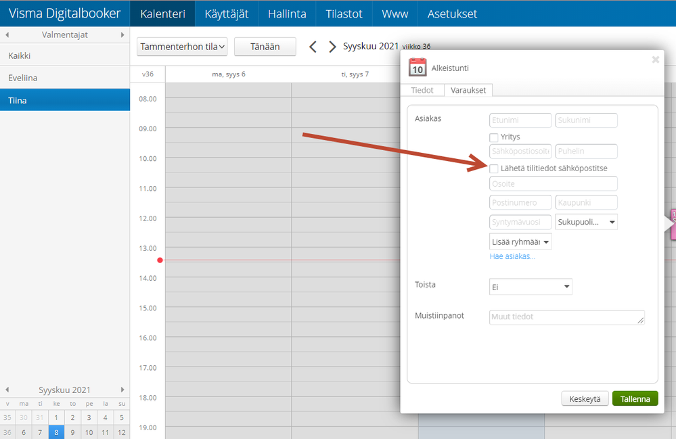Select day 5 in mini calendar

coord(122,417)
